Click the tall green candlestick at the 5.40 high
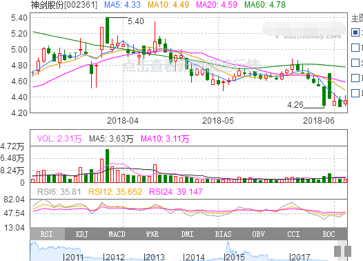This screenshot has width=363, height=261. pyautogui.click(x=107, y=30)
